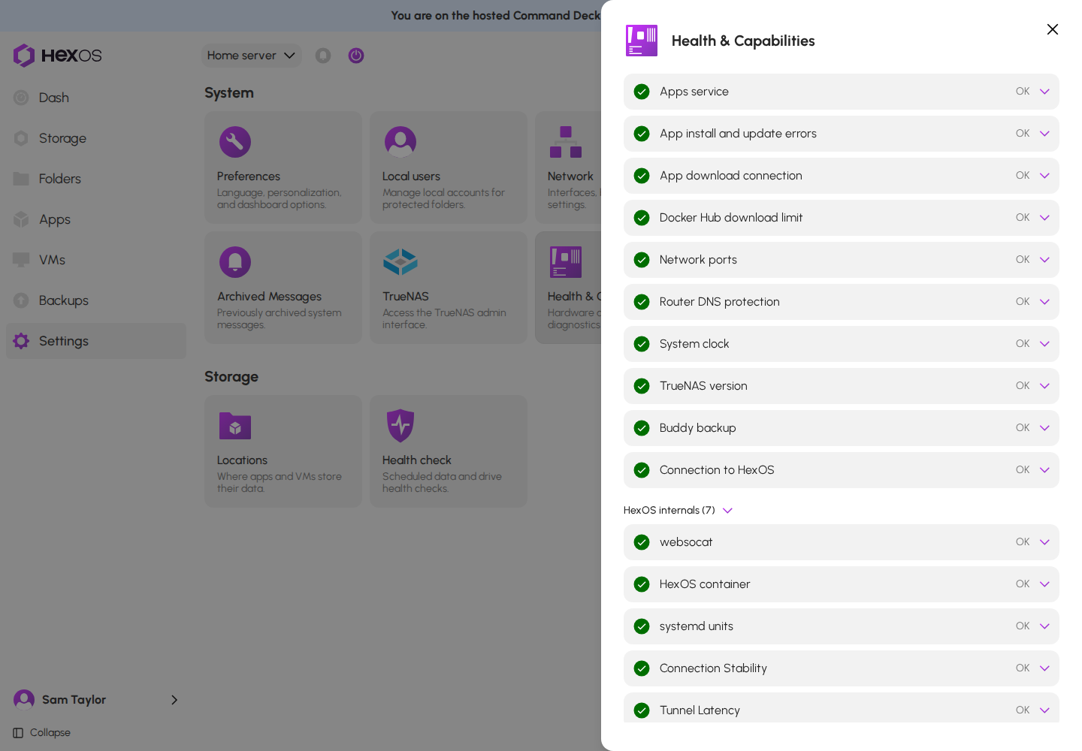Click the System clock row label
The height and width of the screenshot is (751, 1082).
tap(694, 344)
